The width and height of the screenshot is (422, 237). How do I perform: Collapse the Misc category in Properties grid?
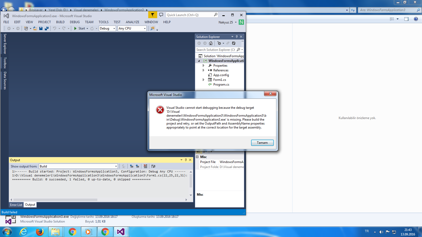[197, 157]
